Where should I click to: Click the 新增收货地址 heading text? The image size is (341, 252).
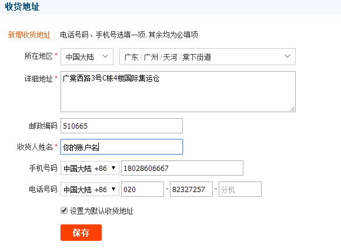coord(29,35)
